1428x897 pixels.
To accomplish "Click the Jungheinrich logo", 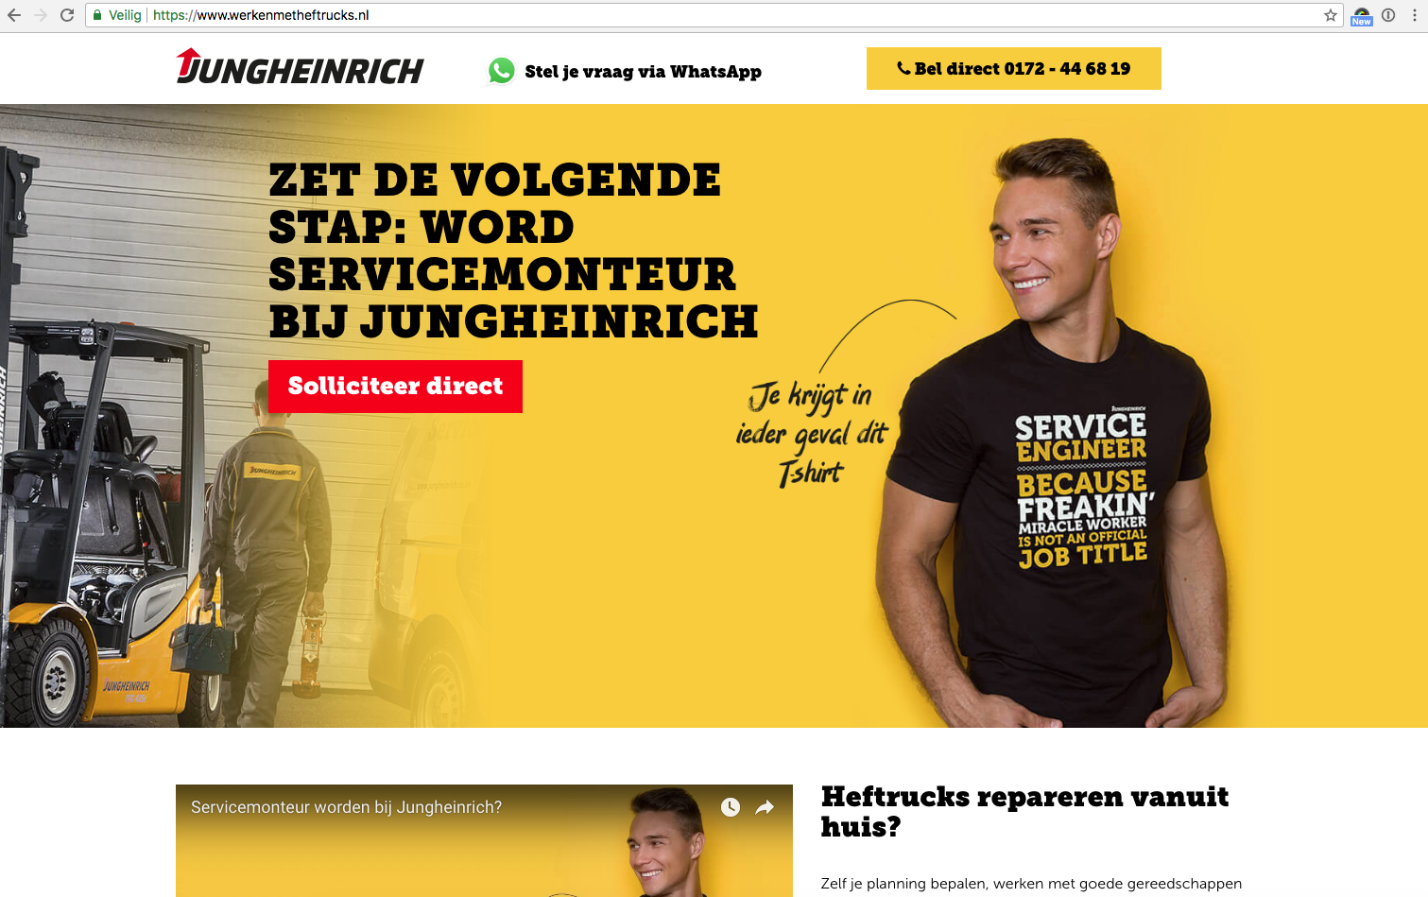I will [x=300, y=67].
